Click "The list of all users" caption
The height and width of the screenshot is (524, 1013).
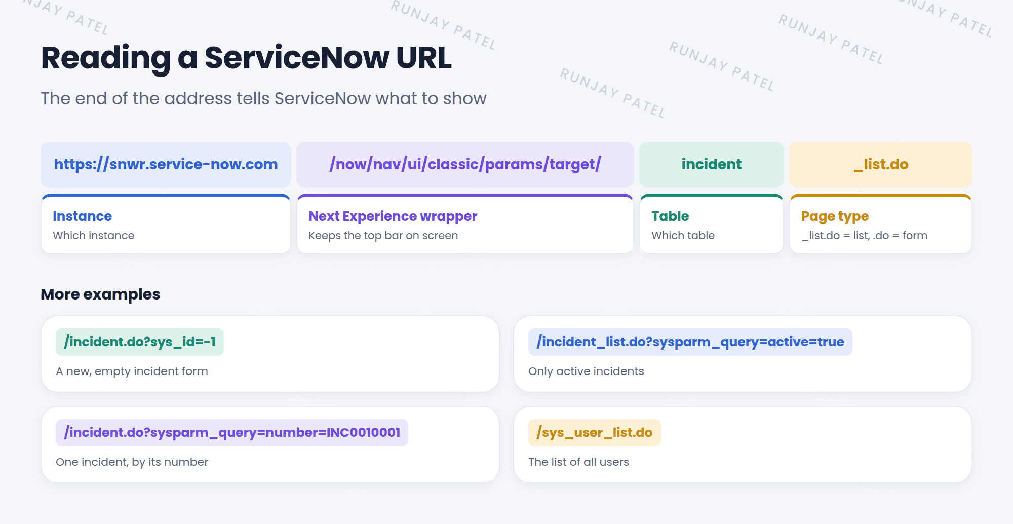[578, 462]
